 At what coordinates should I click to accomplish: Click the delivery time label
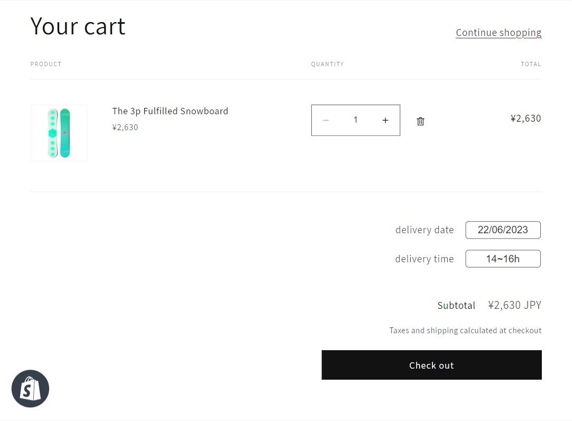tap(425, 259)
